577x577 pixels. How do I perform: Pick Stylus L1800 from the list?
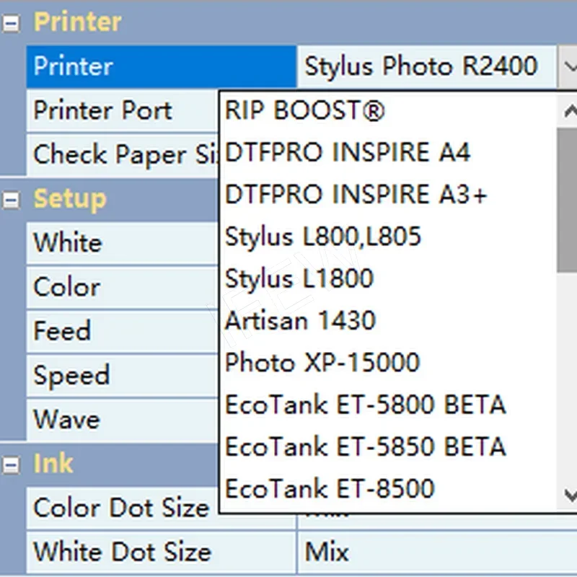pyautogui.click(x=299, y=278)
